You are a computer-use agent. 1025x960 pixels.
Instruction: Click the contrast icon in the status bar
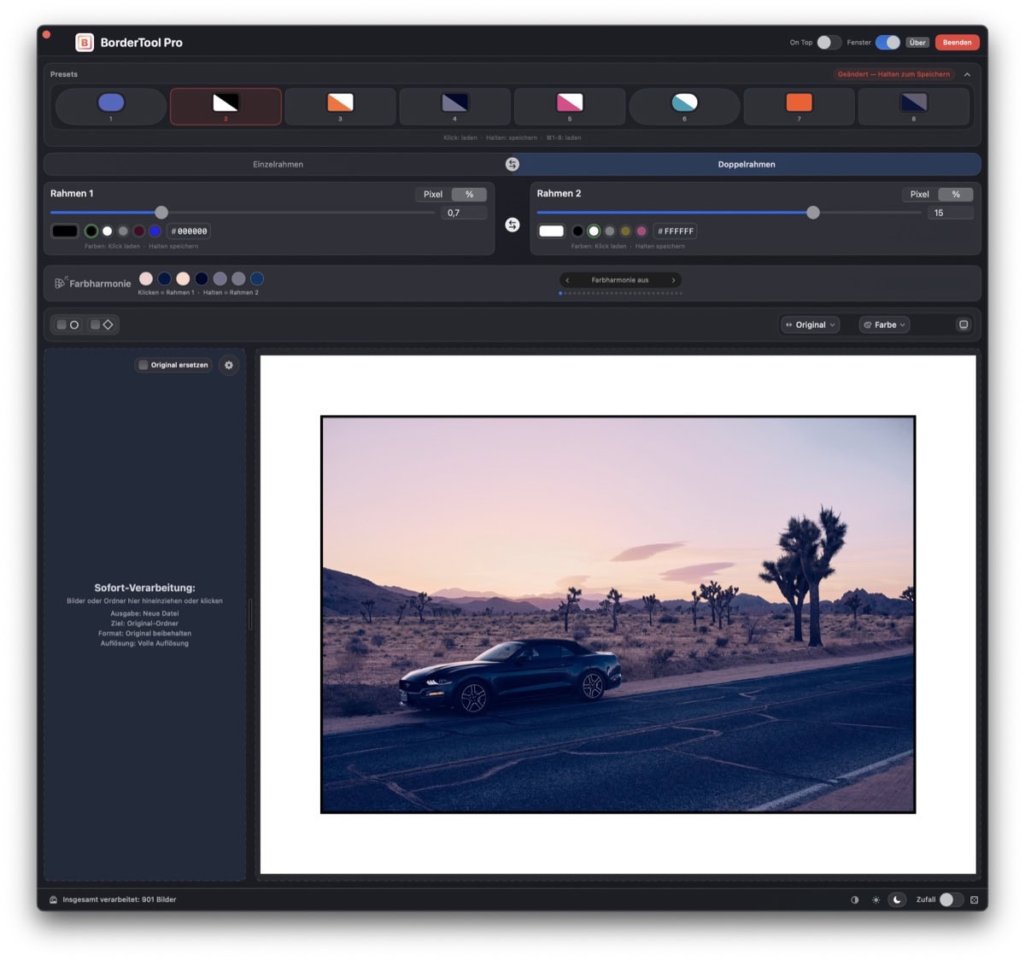coord(856,900)
